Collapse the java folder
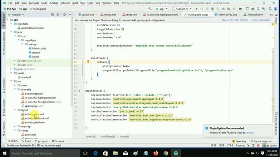The height and width of the screenshot is (157, 280). (x=11, y=32)
